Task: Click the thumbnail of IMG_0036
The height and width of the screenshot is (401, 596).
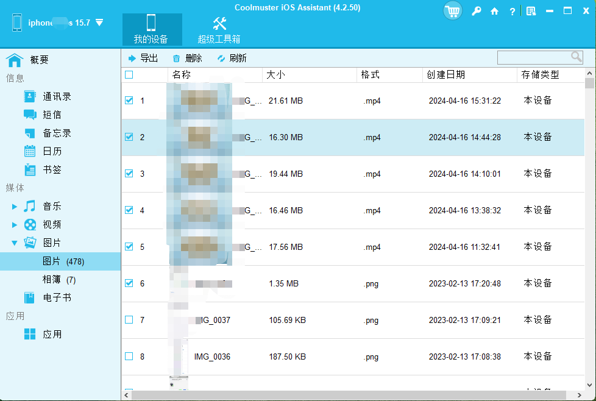Action: 179,357
